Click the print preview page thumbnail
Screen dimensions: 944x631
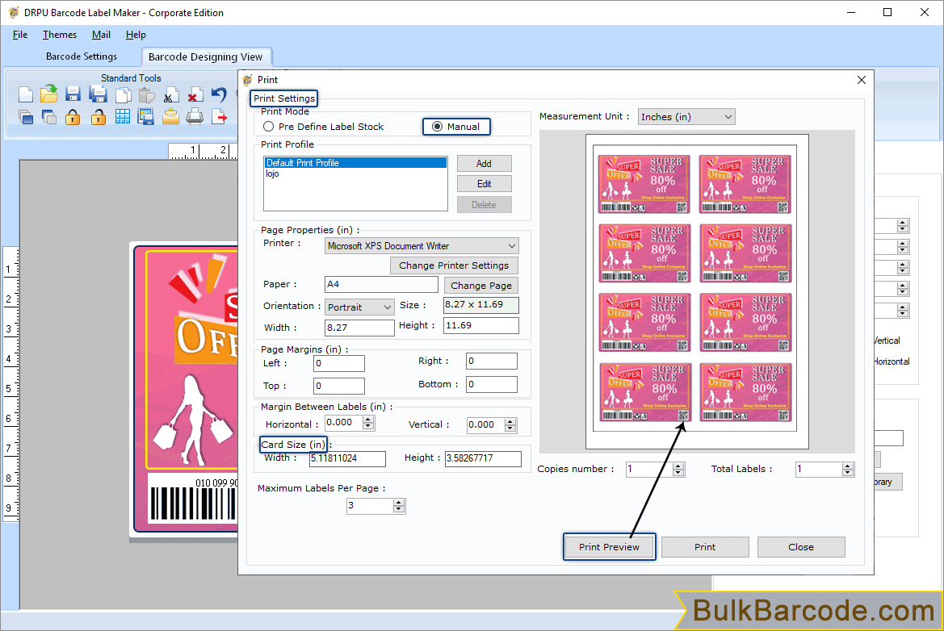[697, 292]
